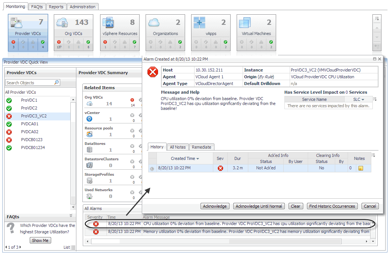Select the Provider VDCs tile
Screen dimensions: 389x254
(28, 33)
